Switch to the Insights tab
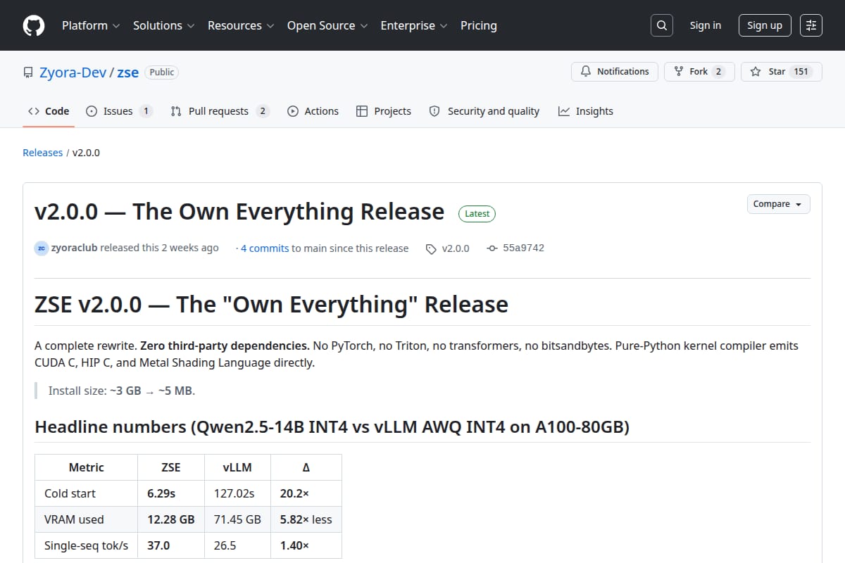Screen dimensions: 845x563 click(x=586, y=111)
